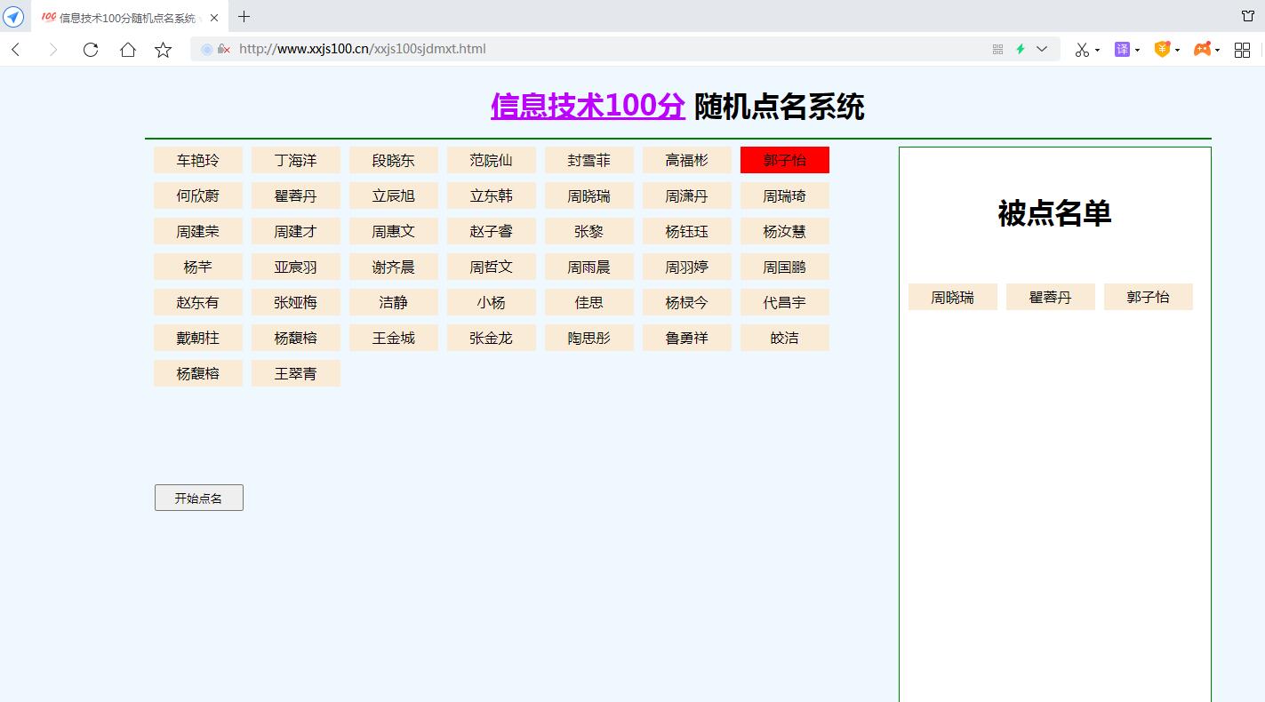The width and height of the screenshot is (1265, 702).
Task: Click the 被点名单 heading
Action: click(1054, 213)
